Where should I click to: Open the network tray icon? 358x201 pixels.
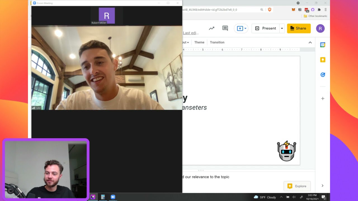[301, 197]
